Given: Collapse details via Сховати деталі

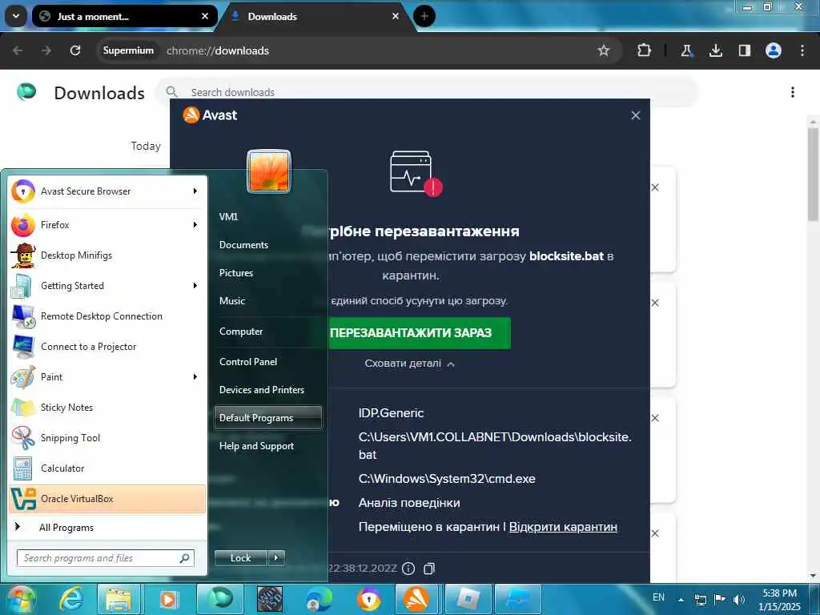Looking at the screenshot, I should 409,364.
